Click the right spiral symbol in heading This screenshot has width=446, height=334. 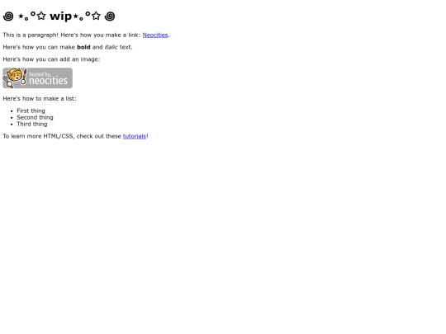[x=110, y=16]
